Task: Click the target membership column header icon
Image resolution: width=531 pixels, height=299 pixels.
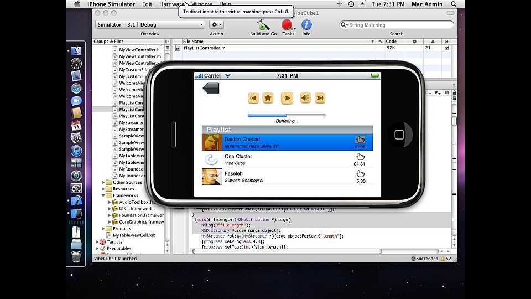Action: coord(446,42)
